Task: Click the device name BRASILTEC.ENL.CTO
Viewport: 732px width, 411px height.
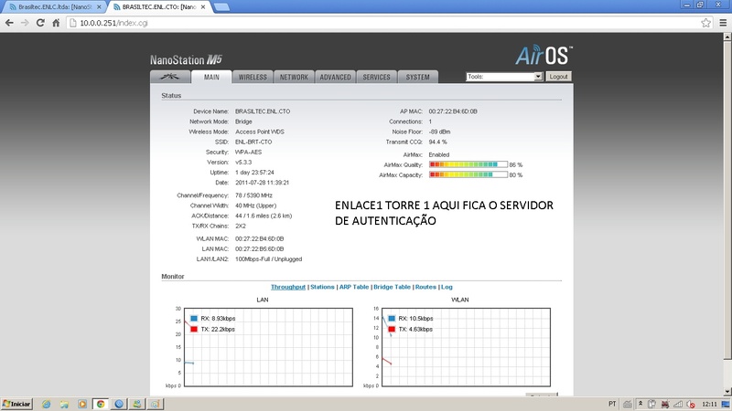Action: (263, 111)
